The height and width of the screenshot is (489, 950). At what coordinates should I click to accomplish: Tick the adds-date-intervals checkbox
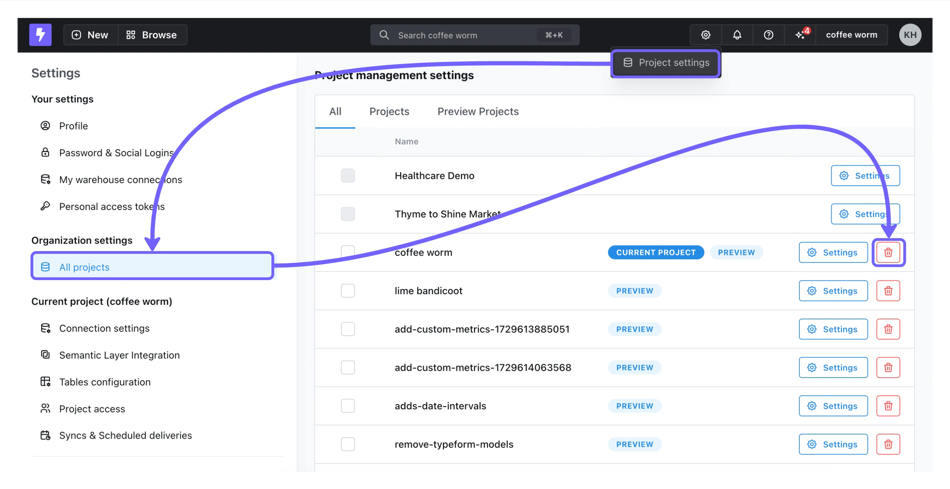point(347,406)
